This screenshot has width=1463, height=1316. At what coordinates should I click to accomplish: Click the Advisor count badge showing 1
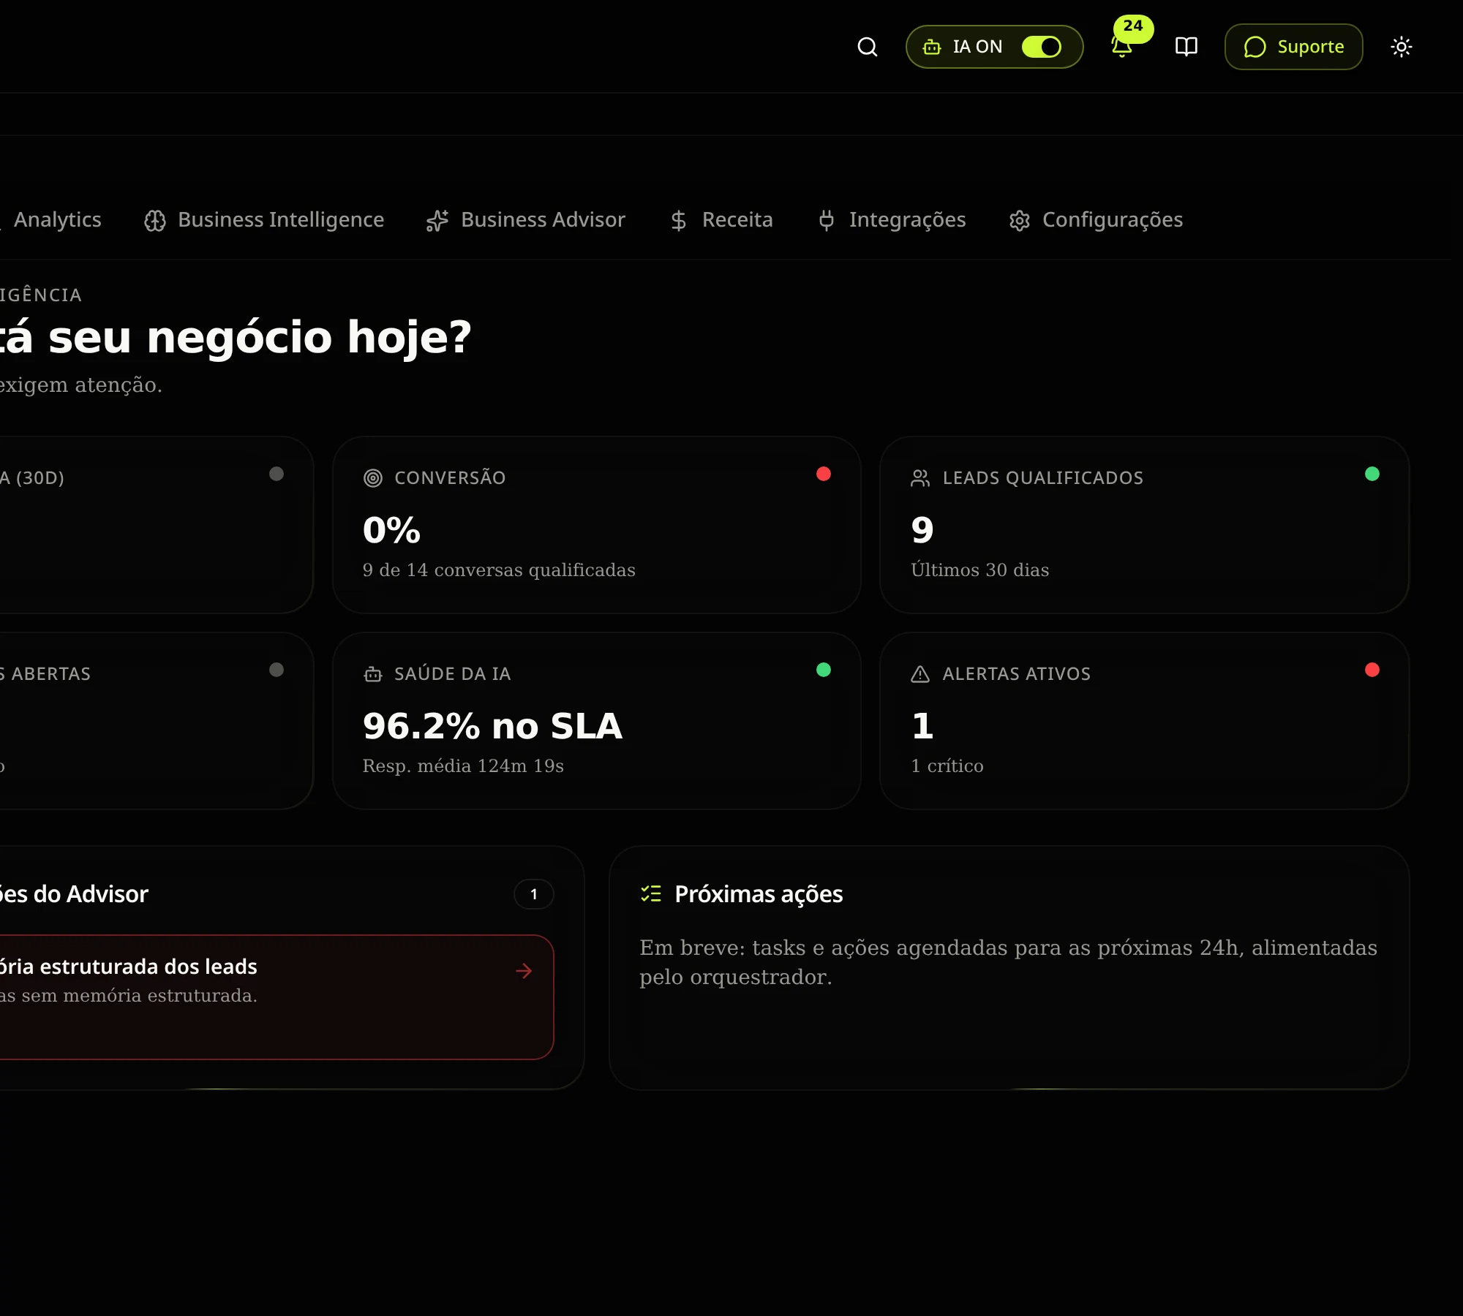(x=534, y=894)
